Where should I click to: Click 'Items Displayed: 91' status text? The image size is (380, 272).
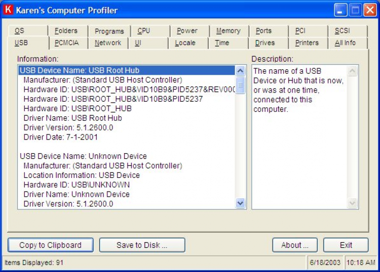34,262
